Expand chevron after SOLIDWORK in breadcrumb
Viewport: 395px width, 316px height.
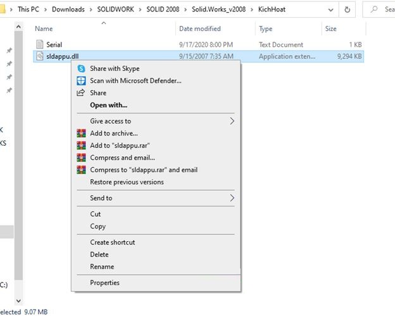(140, 9)
